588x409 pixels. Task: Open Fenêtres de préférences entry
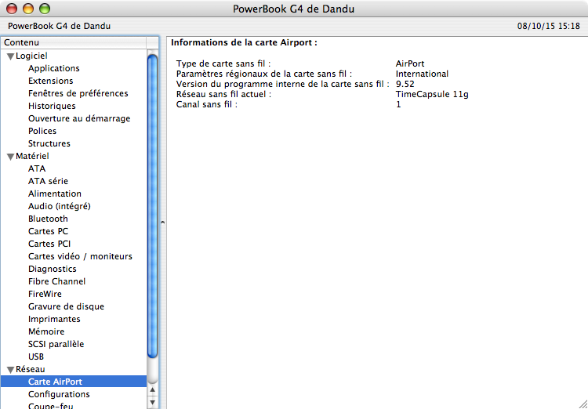78,93
